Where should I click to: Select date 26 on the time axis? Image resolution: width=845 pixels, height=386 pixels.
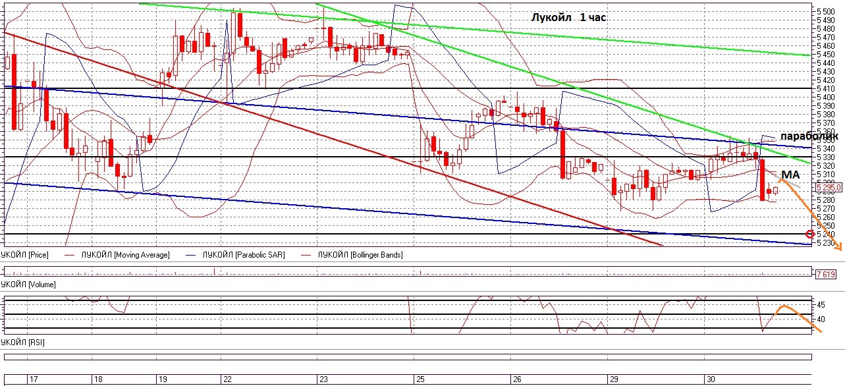(x=516, y=379)
